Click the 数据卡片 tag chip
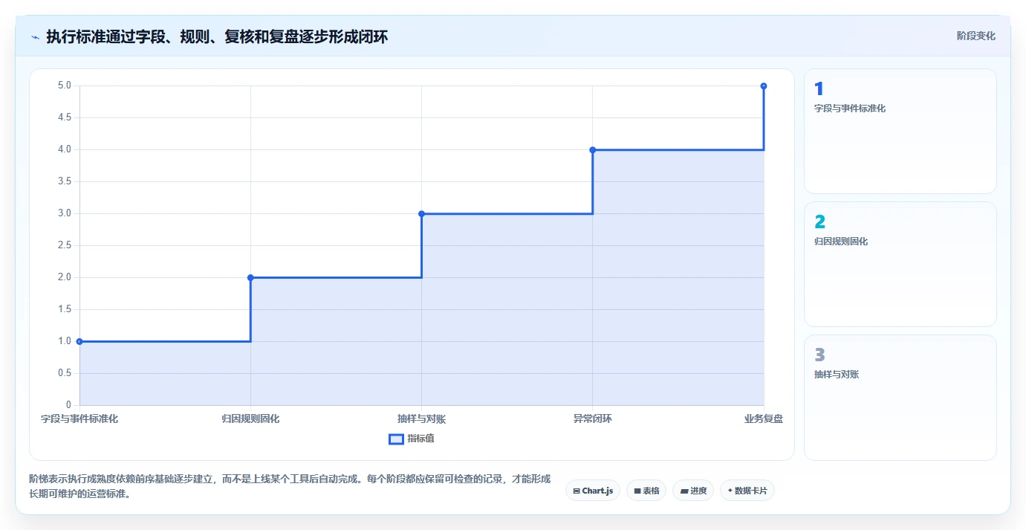The height and width of the screenshot is (530, 1026). pyautogui.click(x=747, y=491)
